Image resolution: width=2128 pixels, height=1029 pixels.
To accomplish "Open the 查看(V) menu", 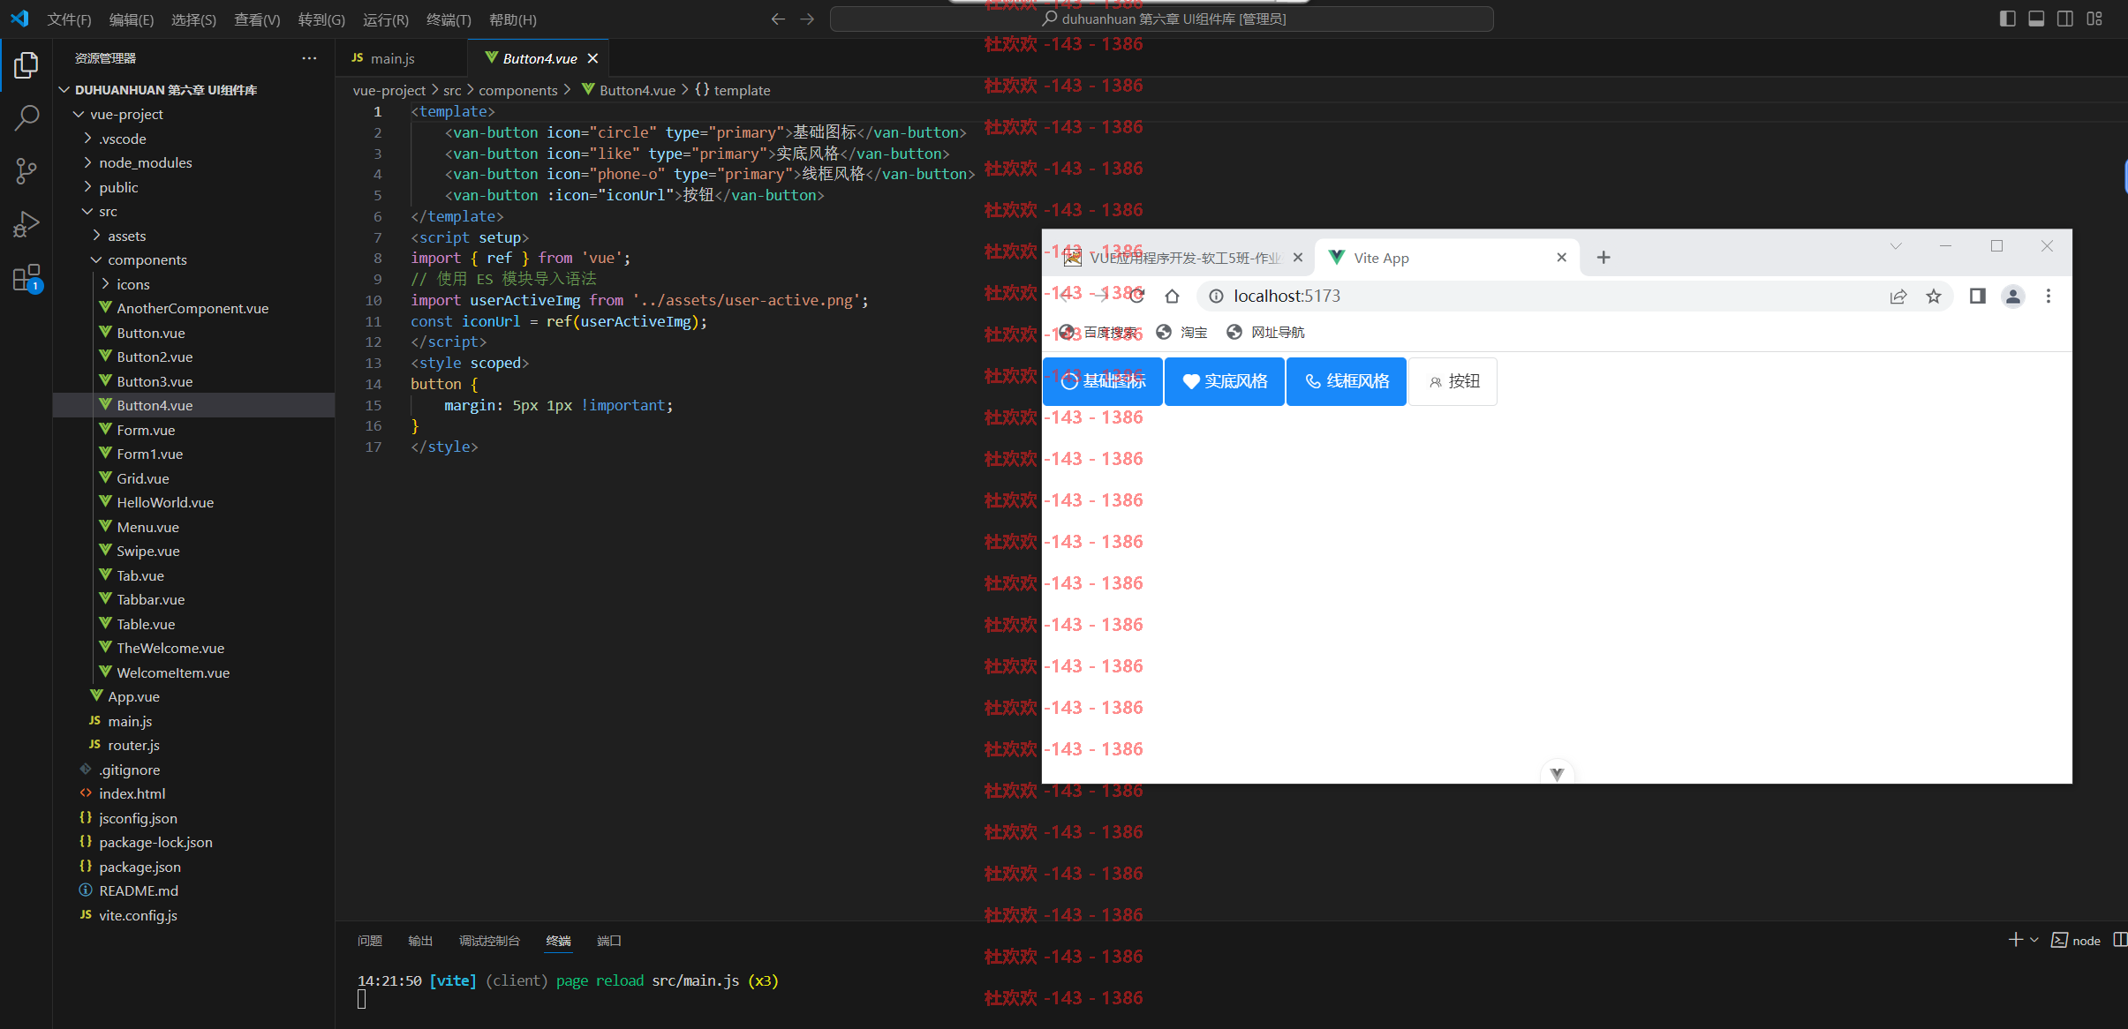I will (257, 19).
